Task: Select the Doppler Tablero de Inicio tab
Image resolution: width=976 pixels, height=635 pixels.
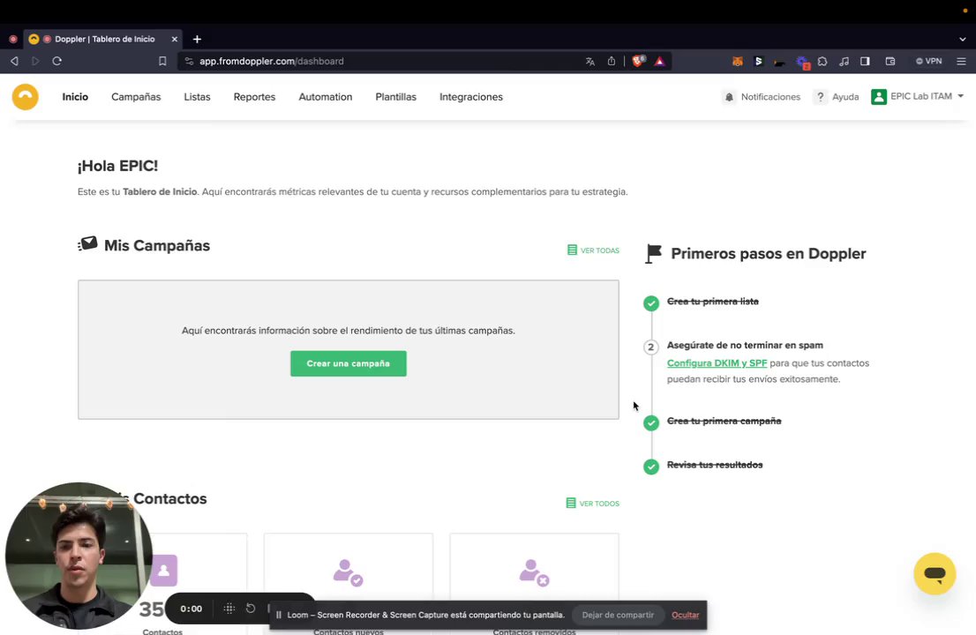Action: [104, 39]
